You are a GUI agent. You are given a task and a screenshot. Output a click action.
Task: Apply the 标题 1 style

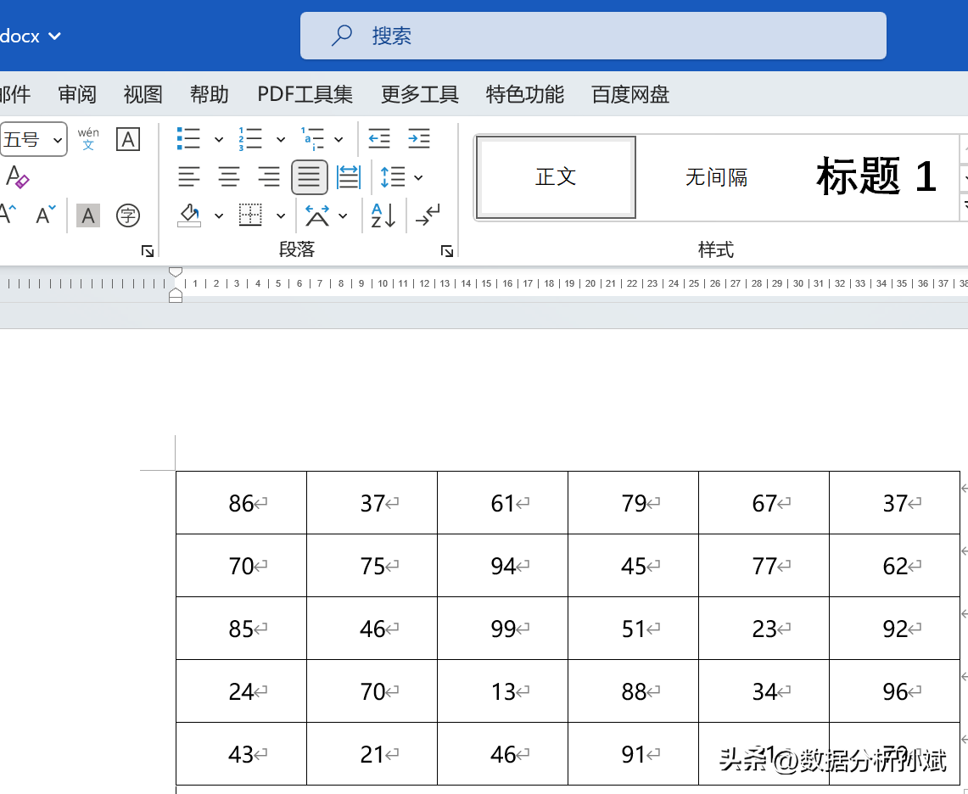tap(876, 177)
